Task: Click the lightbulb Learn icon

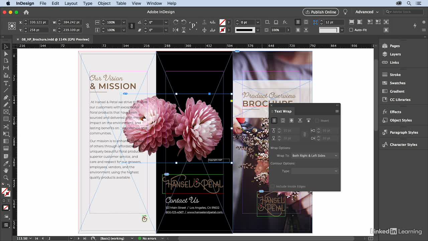Action: click(345, 12)
